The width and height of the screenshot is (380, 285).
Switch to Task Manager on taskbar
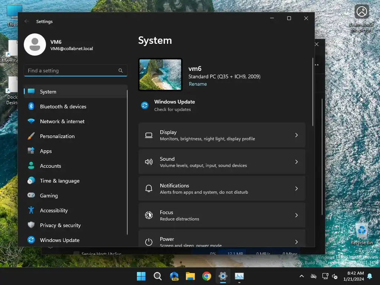(239, 276)
